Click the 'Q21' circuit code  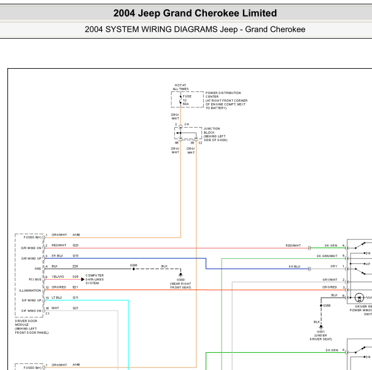76,308
